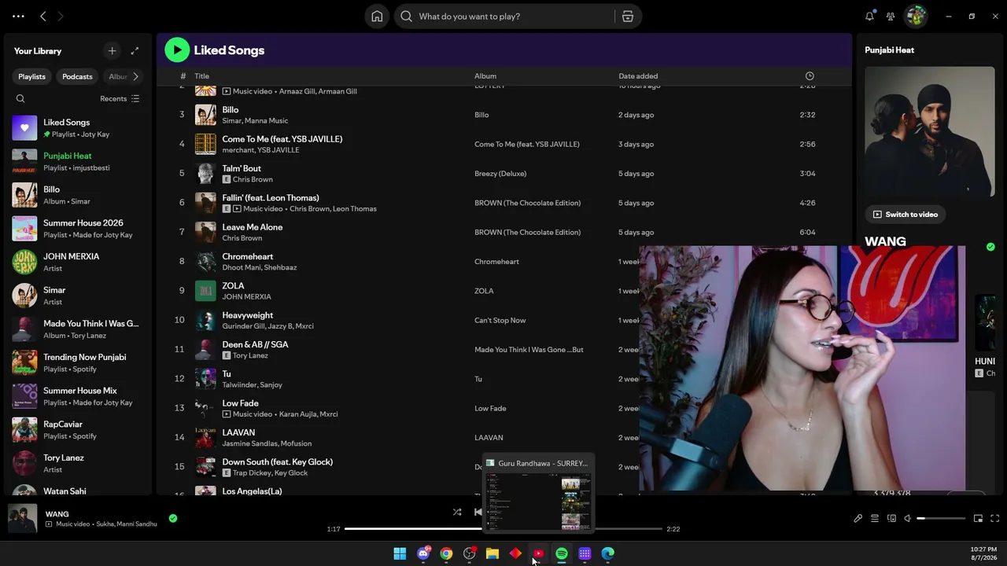Open the miniplayer
Screen dimensions: 1007x566
[978, 518]
